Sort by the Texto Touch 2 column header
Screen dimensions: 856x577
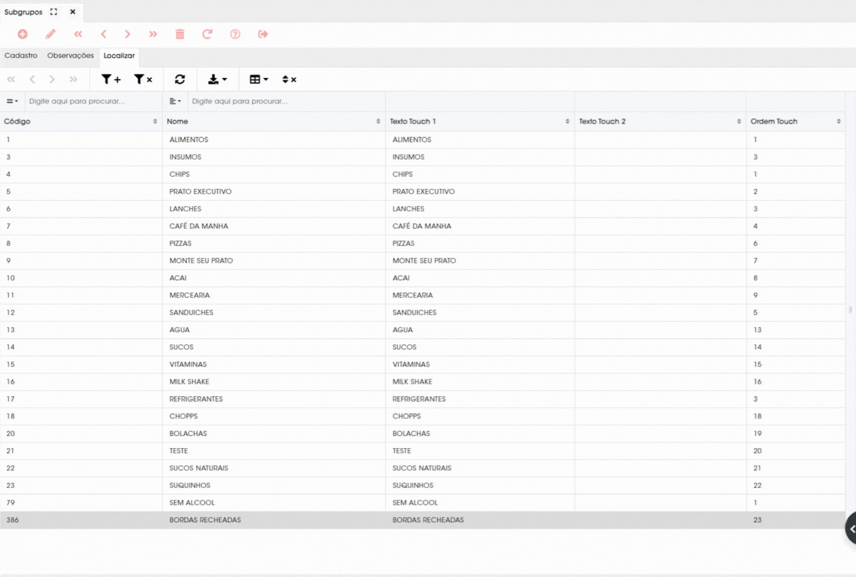[660, 121]
